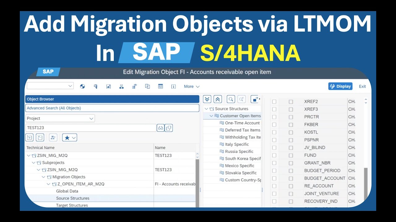The height and width of the screenshot is (222, 396).
Task: Open the star favorites dropdown
Action: [70, 138]
